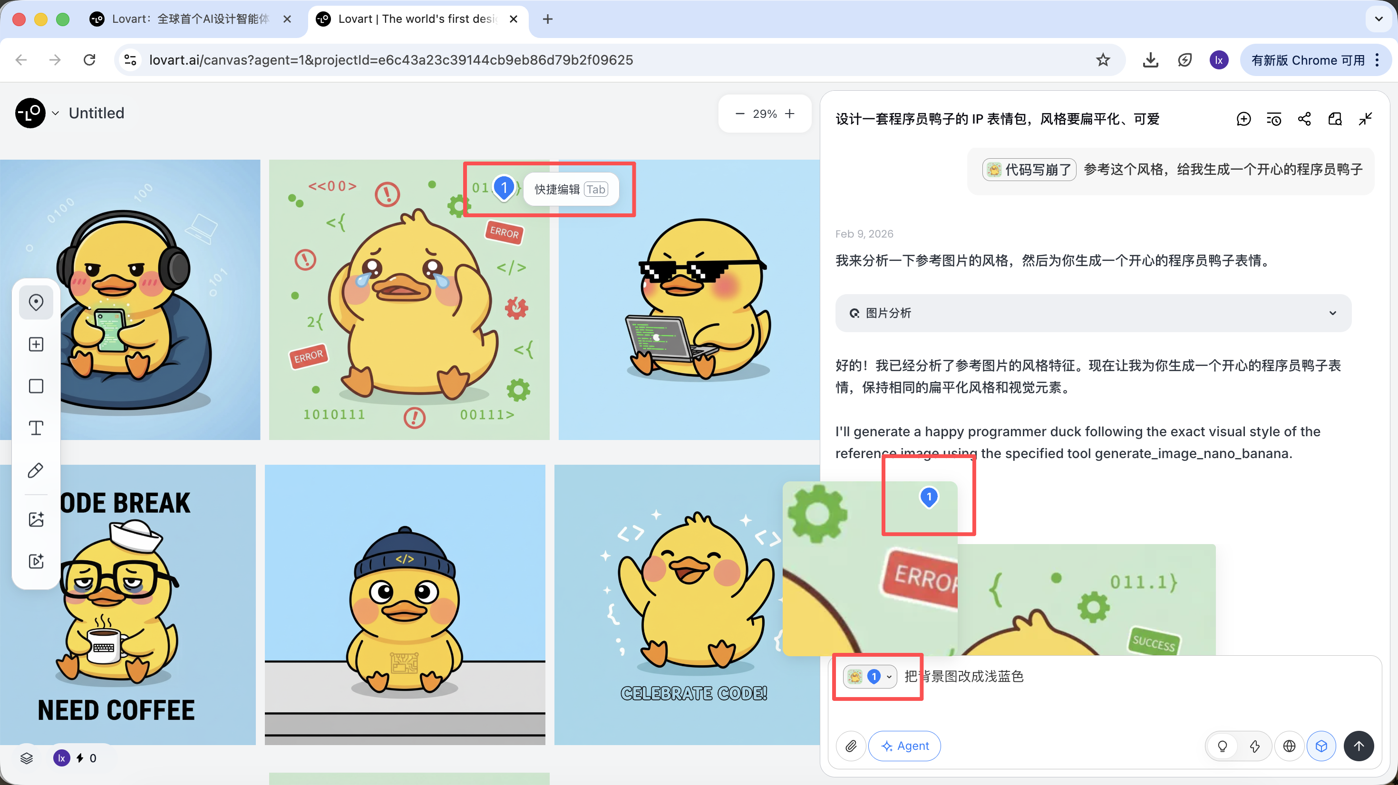This screenshot has width=1398, height=785.
Task: Click the zoom in plus button
Action: pyautogui.click(x=790, y=114)
